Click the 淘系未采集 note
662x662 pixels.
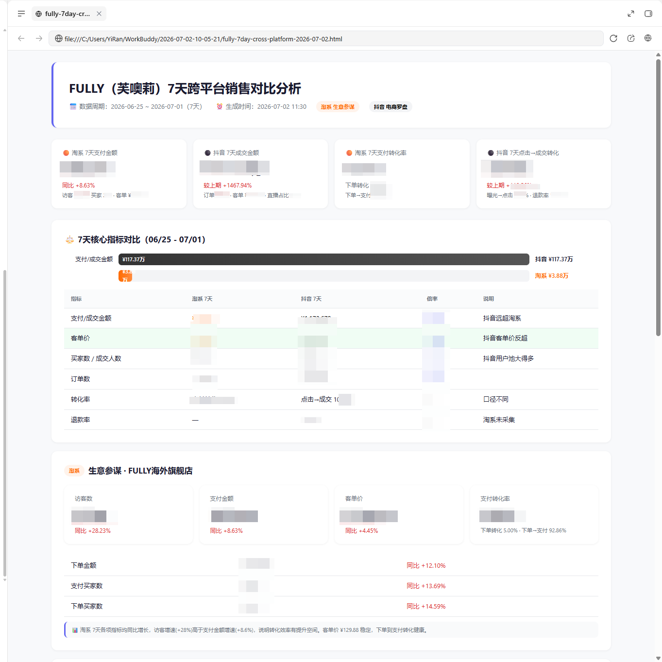[x=499, y=420]
